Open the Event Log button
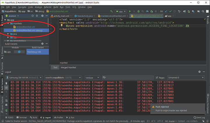The width and height of the screenshot is (210, 123). (x=199, y=117)
